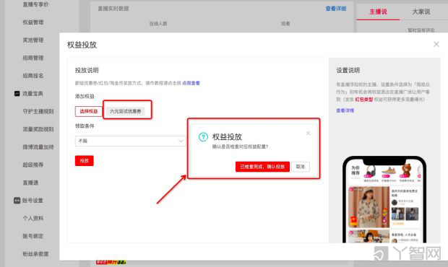Open the 领取条件 dropdown showing 不限

[x=131, y=141]
